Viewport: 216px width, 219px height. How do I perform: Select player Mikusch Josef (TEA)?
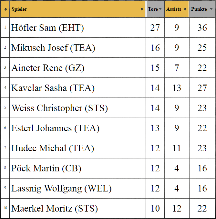tap(53, 48)
